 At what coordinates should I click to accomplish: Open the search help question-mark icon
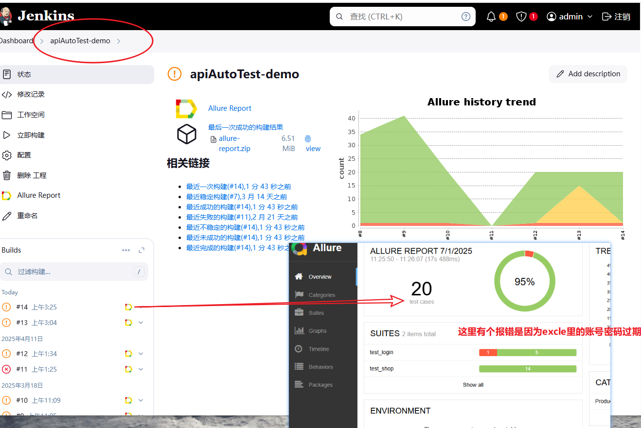point(465,17)
